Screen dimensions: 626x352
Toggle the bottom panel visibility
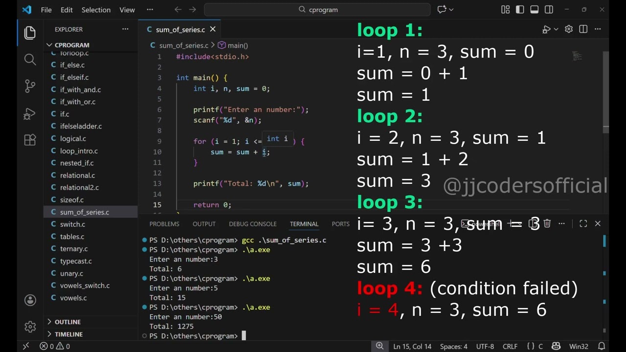tap(535, 10)
